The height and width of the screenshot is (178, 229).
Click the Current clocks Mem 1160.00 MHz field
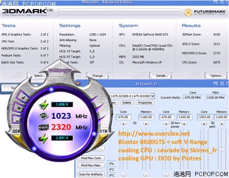[x=216, y=98]
